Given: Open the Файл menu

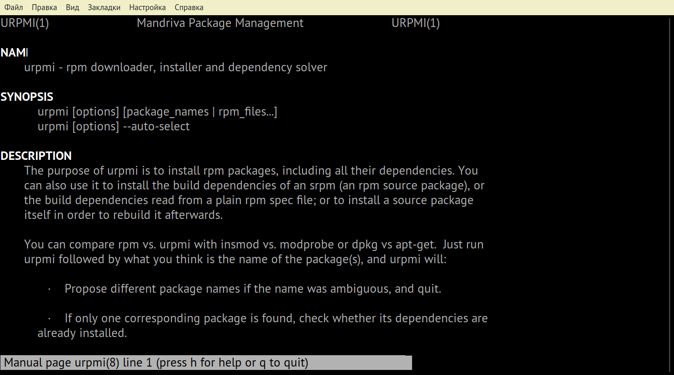Looking at the screenshot, I should click(13, 7).
